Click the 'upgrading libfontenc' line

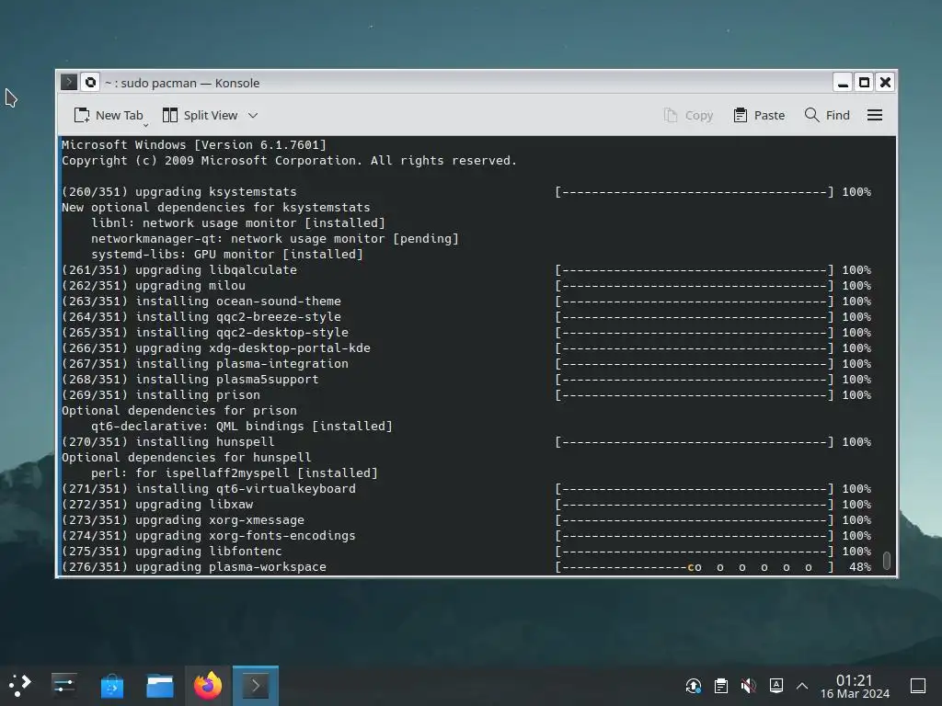171,551
